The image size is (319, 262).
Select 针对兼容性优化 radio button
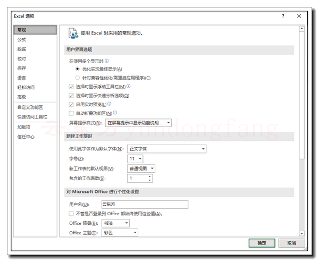77,78
